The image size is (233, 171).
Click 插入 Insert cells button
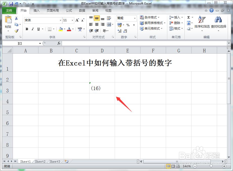(176, 17)
